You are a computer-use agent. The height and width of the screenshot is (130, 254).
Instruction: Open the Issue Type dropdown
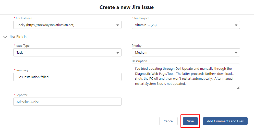pos(67,52)
